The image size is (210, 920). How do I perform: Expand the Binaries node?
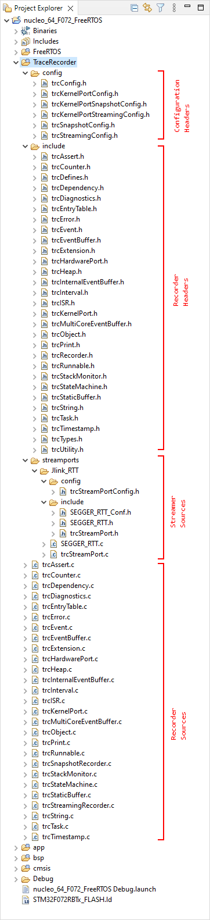[x=16, y=31]
